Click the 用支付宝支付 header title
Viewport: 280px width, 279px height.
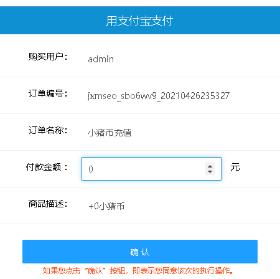[139, 21]
